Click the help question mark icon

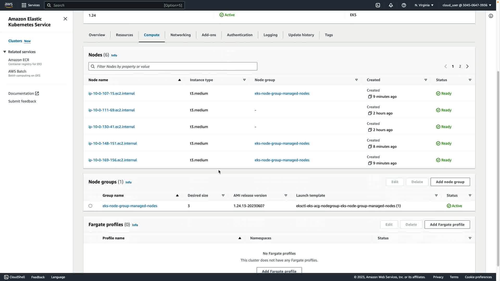click(404, 5)
